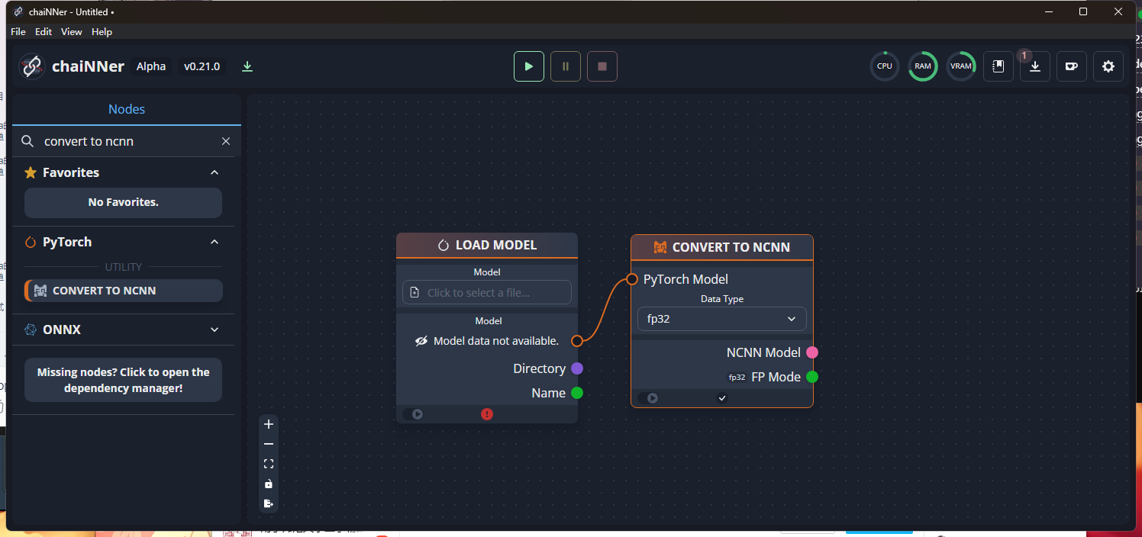The width and height of the screenshot is (1142, 537).
Task: Clear the node search with the X
Action: tap(226, 141)
